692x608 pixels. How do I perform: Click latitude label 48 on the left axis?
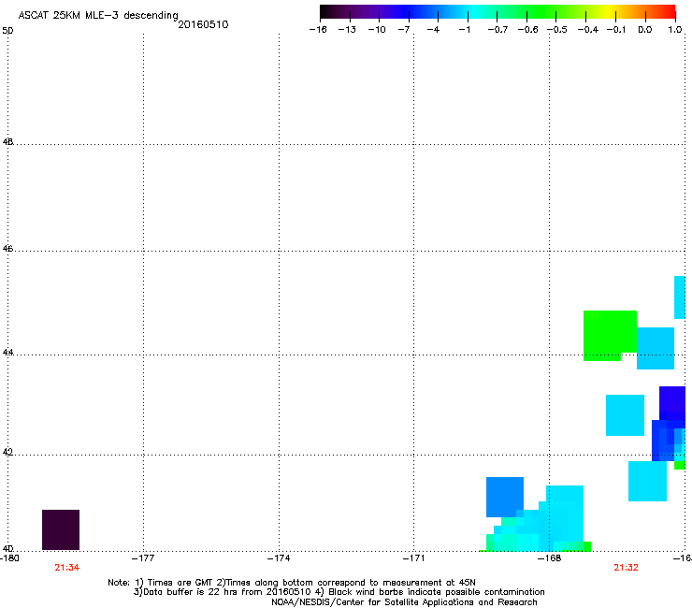tap(7, 142)
